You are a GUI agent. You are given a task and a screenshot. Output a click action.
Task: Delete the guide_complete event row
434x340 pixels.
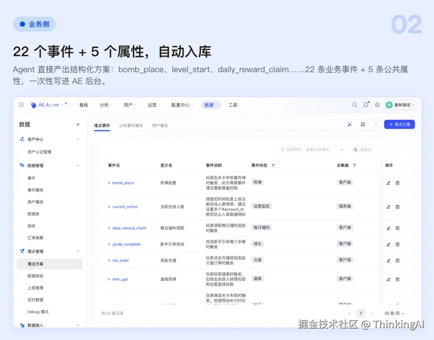click(x=397, y=244)
